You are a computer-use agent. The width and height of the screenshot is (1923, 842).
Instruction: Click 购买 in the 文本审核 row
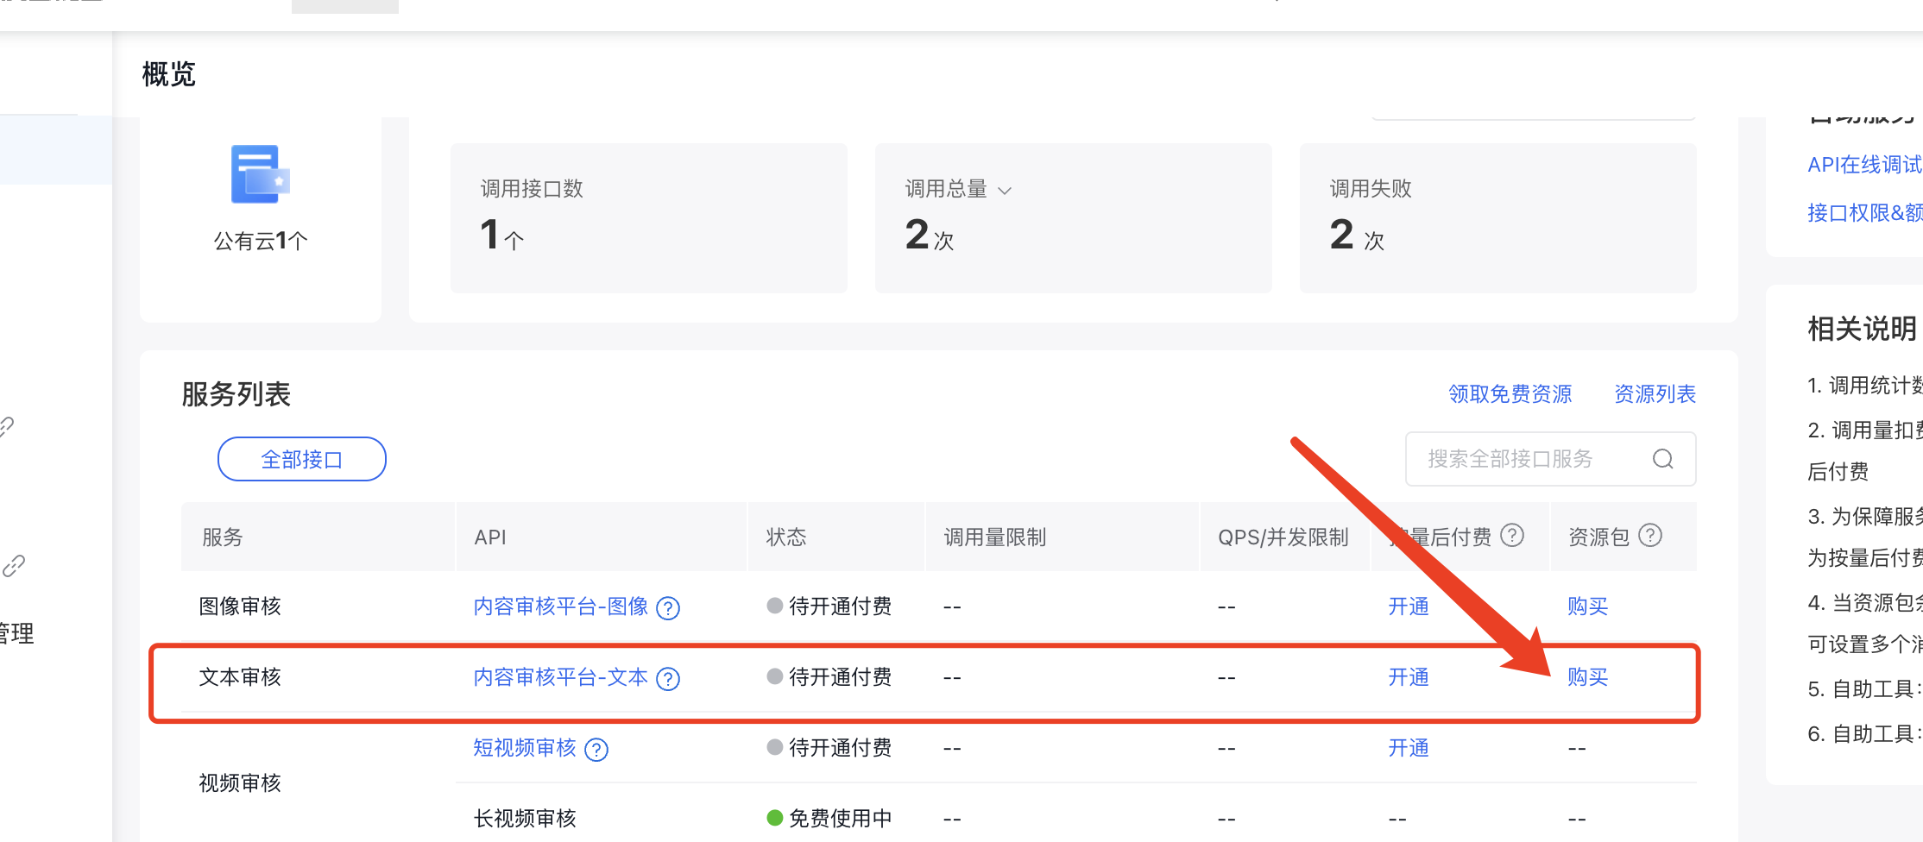pos(1588,677)
